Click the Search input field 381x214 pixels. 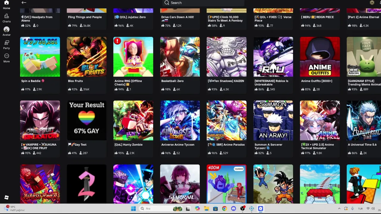(x=204, y=3)
